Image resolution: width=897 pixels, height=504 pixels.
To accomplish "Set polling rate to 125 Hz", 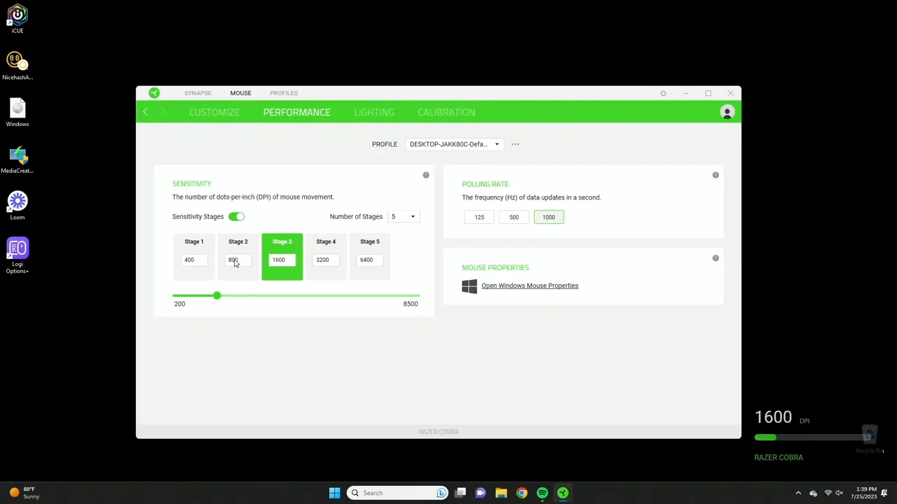I will coord(479,217).
